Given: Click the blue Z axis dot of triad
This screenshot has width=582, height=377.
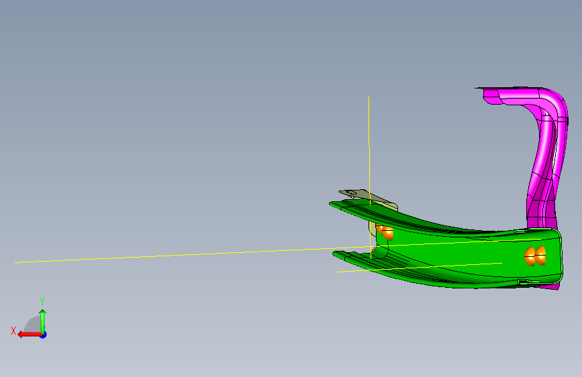Looking at the screenshot, I should (x=44, y=335).
